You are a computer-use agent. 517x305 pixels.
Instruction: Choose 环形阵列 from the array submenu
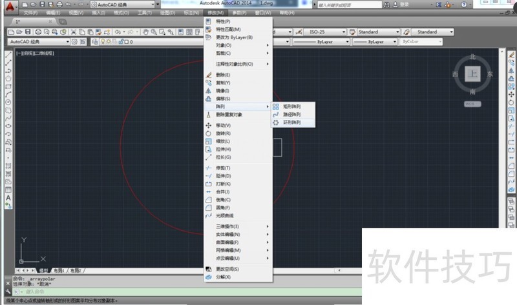[x=293, y=123]
